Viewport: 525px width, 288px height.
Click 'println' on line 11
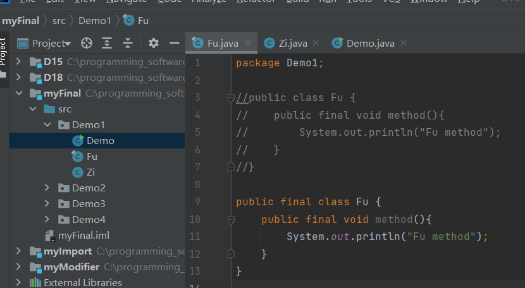378,236
